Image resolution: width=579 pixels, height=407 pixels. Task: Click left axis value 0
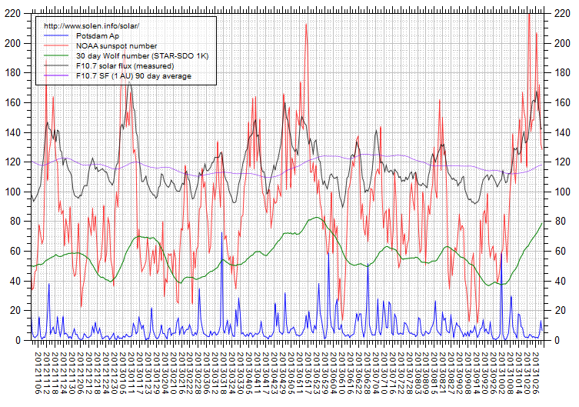(x=18, y=340)
